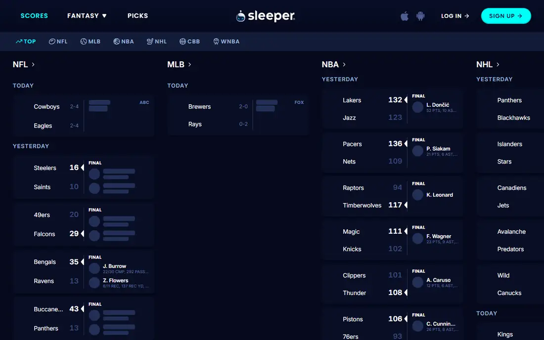Open the Jets team row
The width and height of the screenshot is (544, 340).
(503, 205)
